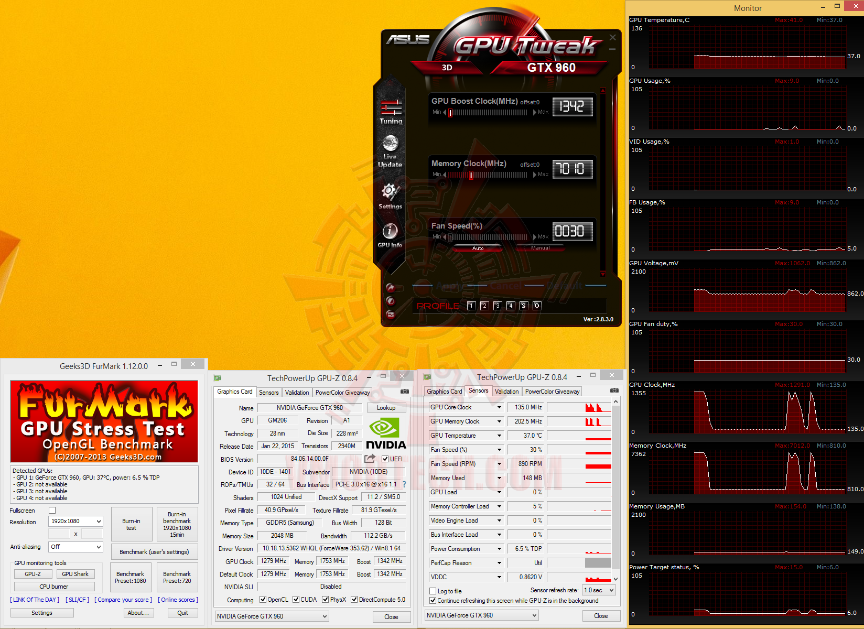
Task: Click the FurMark GPU Stress Test banner
Action: [104, 421]
